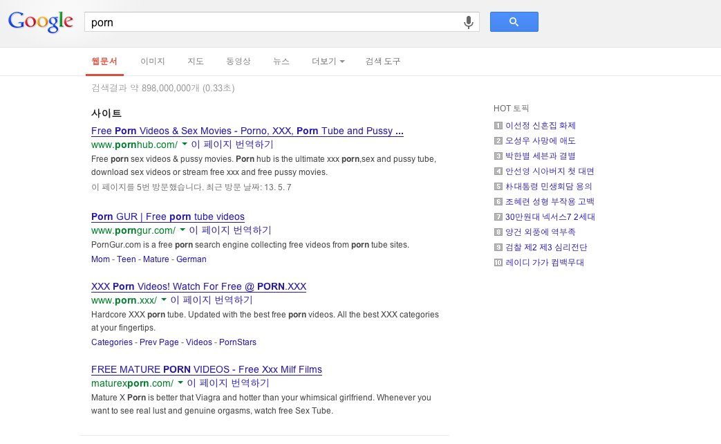Viewport: 721px width, 444px height.
Task: Select the 웹문서 tab
Action: coord(104,61)
